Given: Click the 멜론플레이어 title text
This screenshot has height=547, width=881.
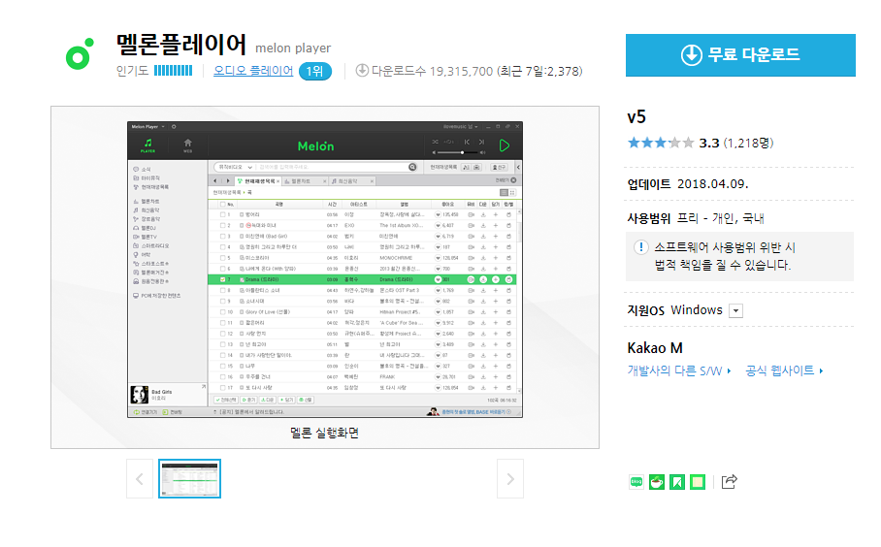Looking at the screenshot, I should 180,45.
